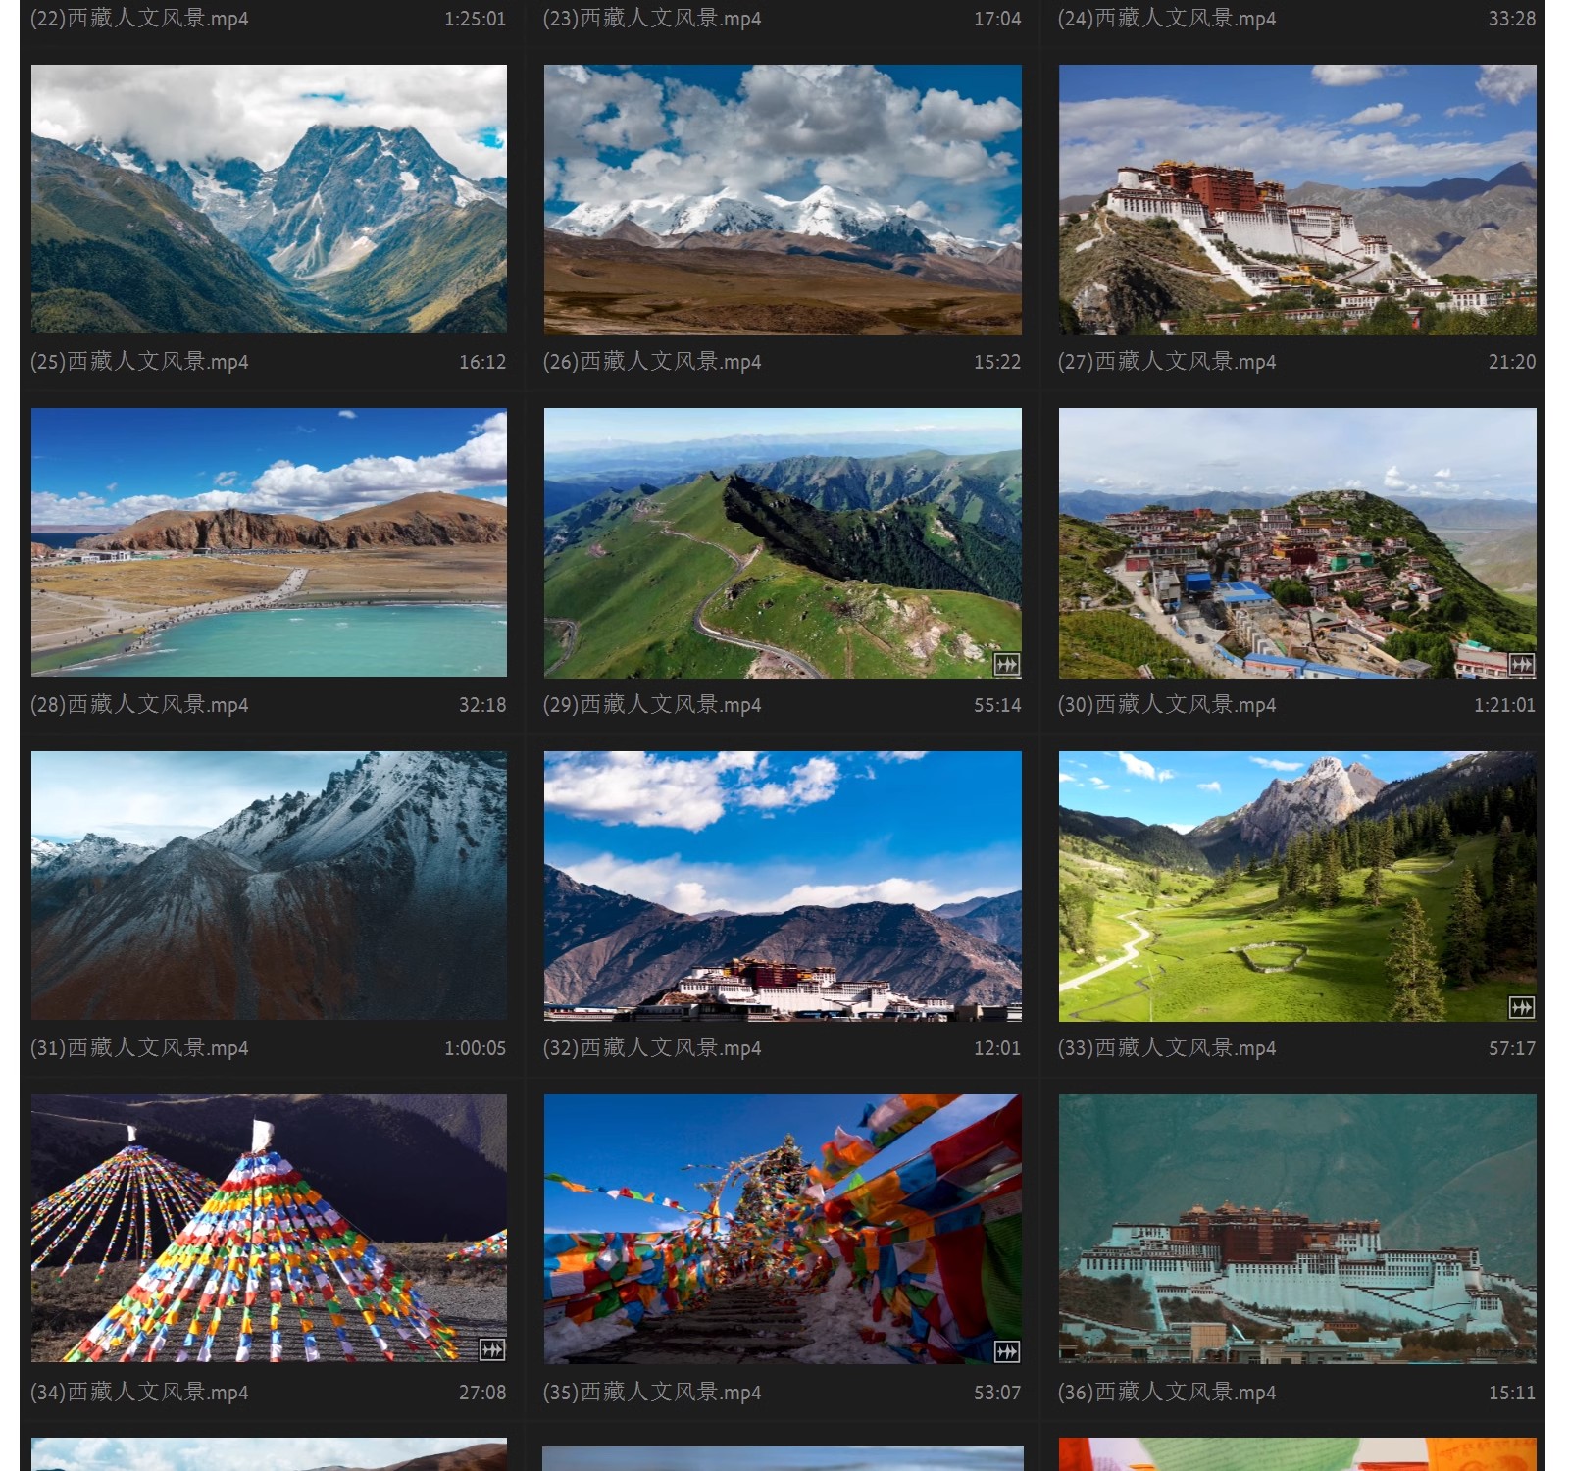Click file name "(28)西藏人文风景.mp4"

(x=139, y=705)
